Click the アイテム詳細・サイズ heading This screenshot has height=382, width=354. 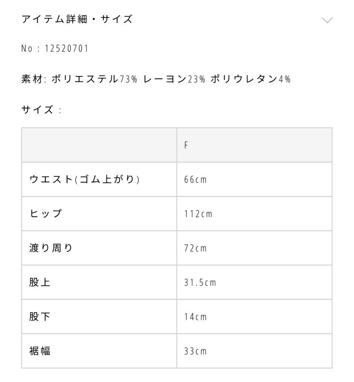77,20
